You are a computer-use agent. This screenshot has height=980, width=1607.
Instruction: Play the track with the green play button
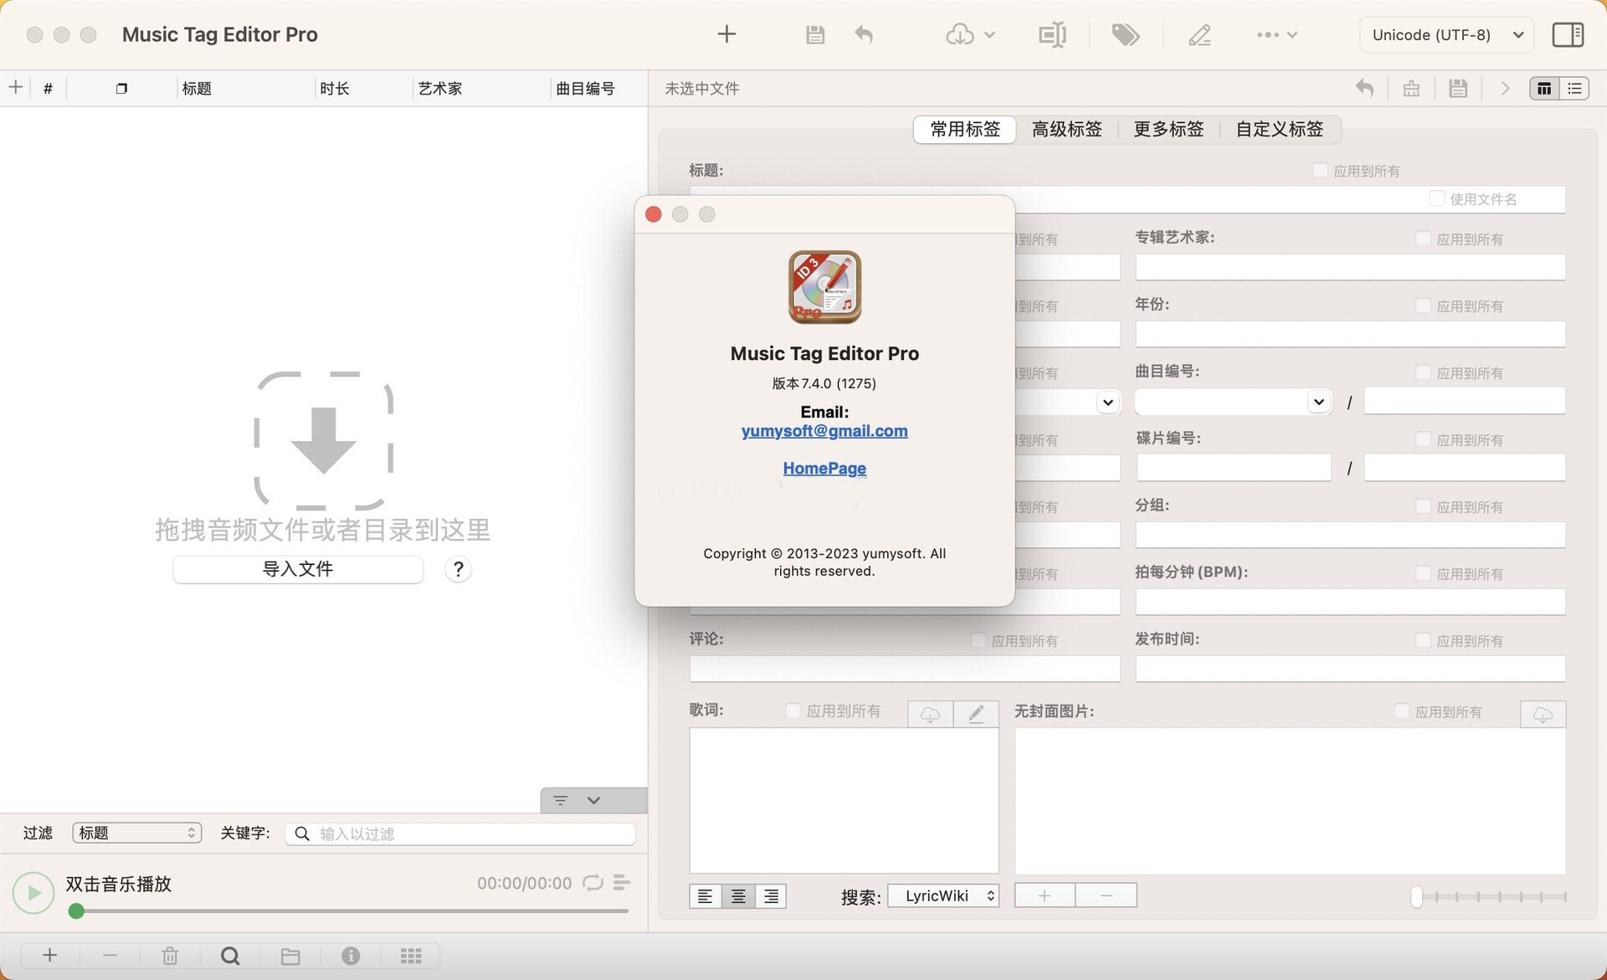pyautogui.click(x=33, y=893)
